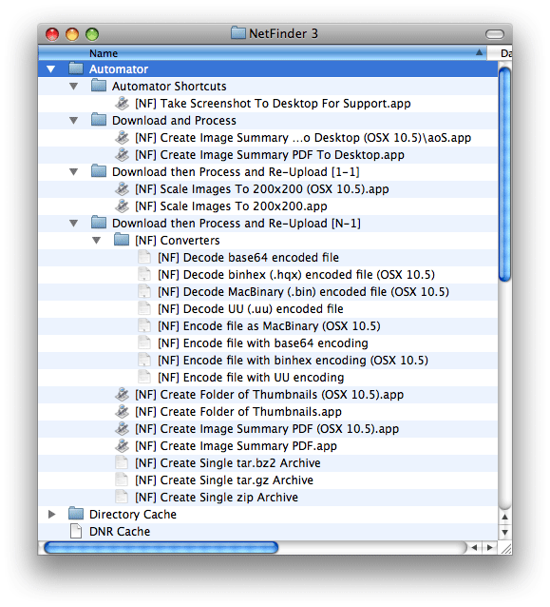Click the Create Single tar.bz2 Archive icon
Viewport: 550px width, 607px height.
pyautogui.click(x=122, y=462)
